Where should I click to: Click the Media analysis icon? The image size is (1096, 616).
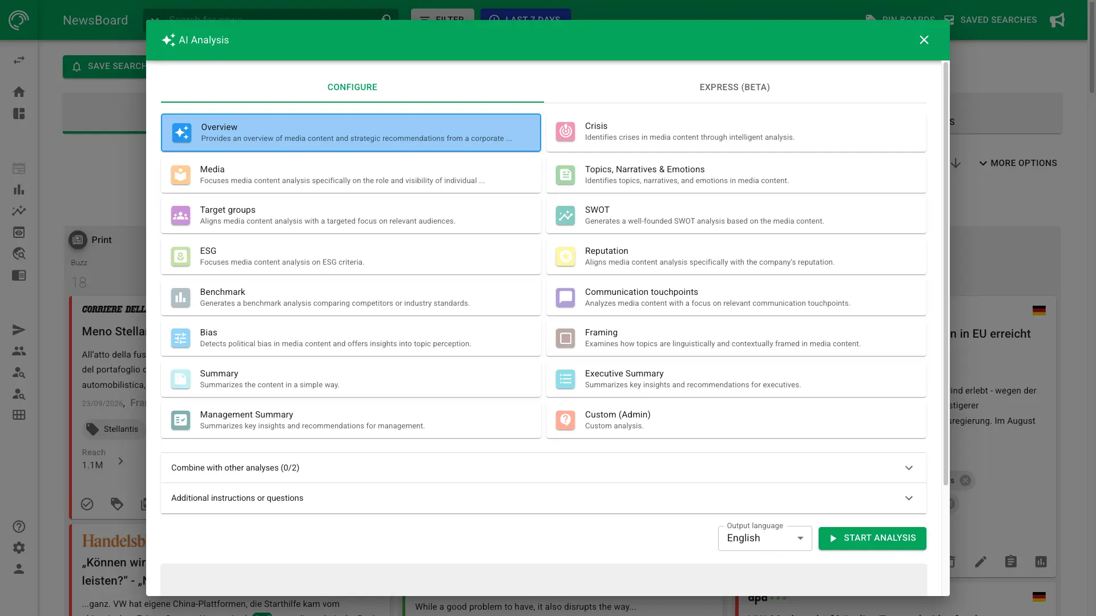(180, 175)
